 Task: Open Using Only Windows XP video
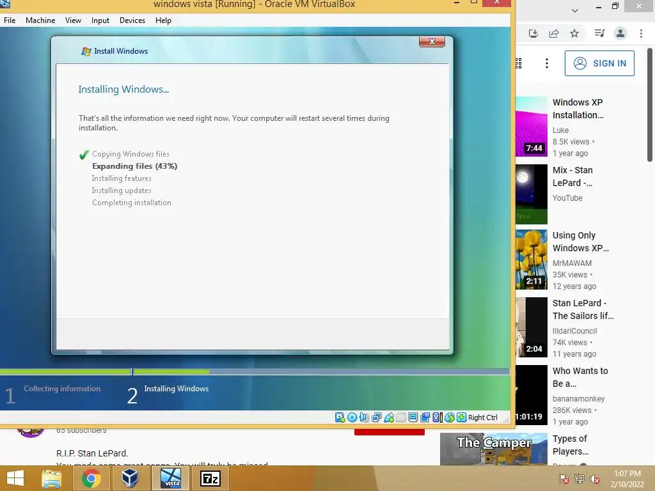click(x=581, y=241)
